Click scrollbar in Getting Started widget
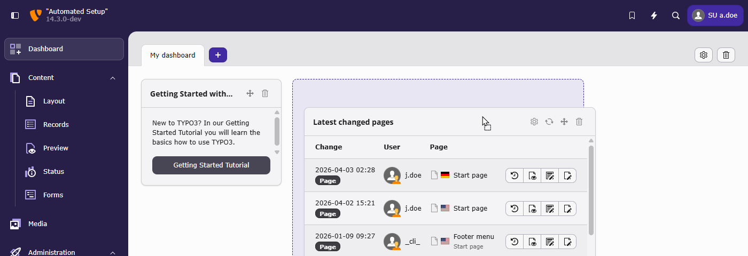This screenshot has height=256, width=748. pyautogui.click(x=277, y=132)
